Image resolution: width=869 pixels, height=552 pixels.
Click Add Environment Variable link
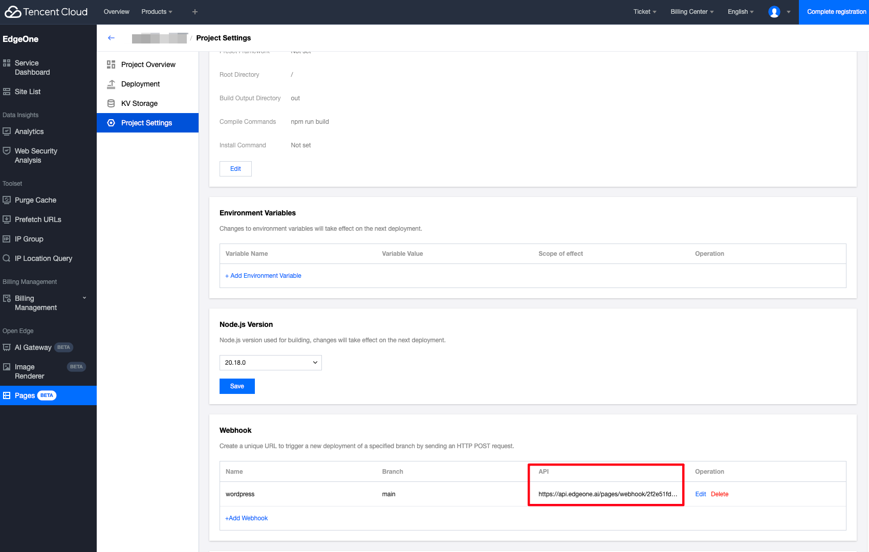click(x=263, y=276)
